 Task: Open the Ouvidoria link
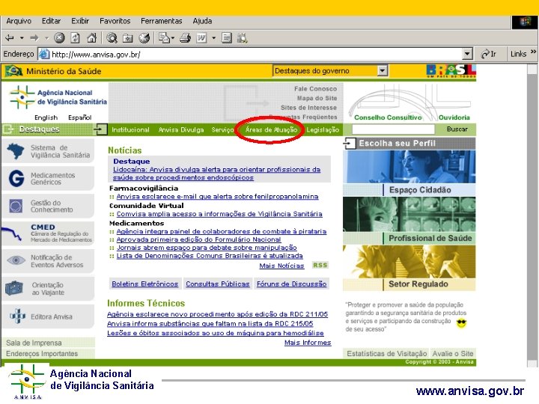pyautogui.click(x=454, y=117)
